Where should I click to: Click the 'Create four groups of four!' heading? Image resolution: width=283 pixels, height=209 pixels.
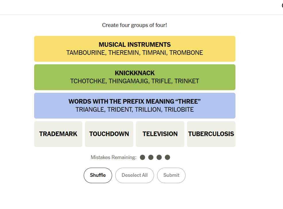pyautogui.click(x=134, y=25)
